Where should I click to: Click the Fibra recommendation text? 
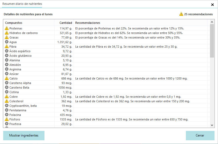(126, 47)
